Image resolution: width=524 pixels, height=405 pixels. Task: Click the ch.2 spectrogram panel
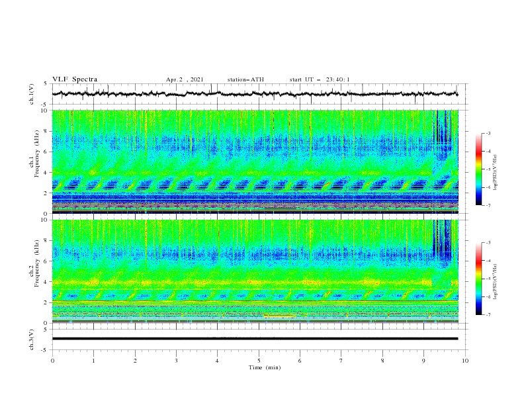point(255,271)
